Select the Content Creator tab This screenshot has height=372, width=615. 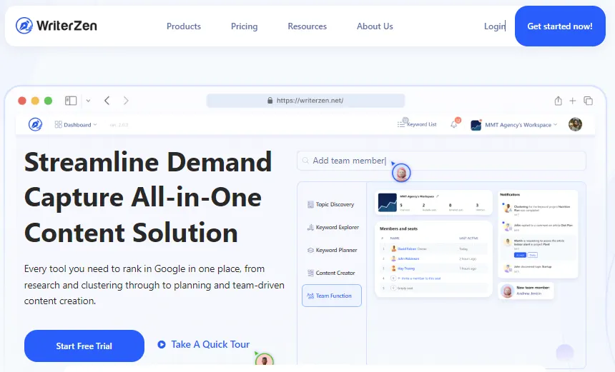pyautogui.click(x=331, y=273)
